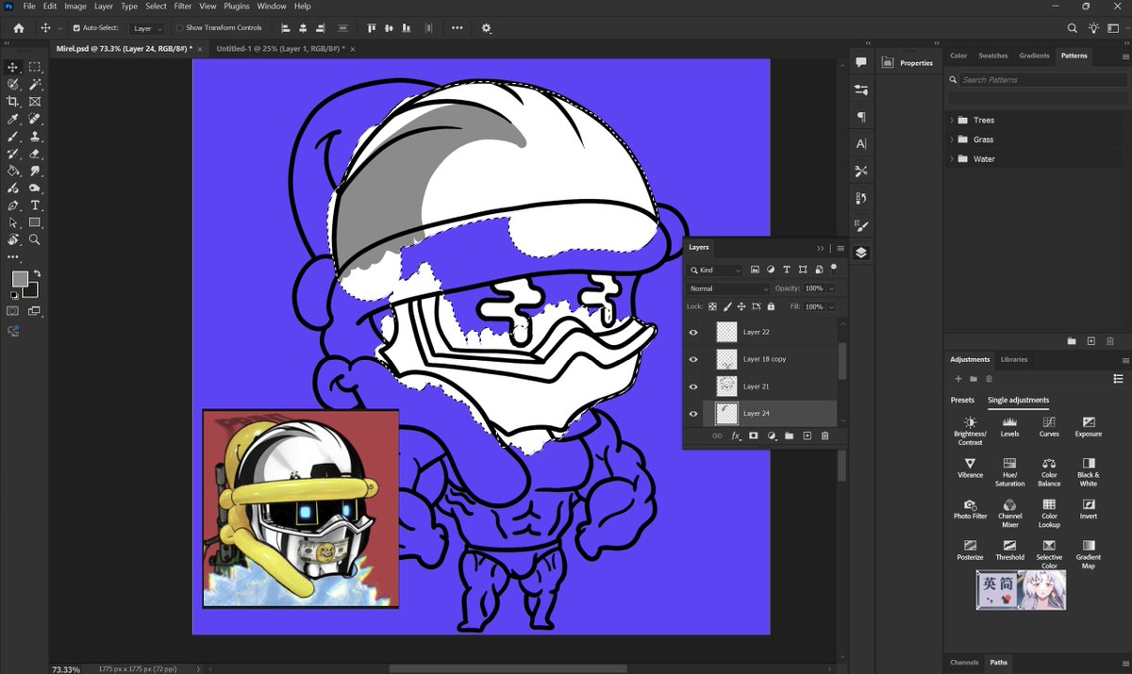This screenshot has width=1132, height=674.
Task: Select Layer 24 thumbnail
Action: [726, 413]
